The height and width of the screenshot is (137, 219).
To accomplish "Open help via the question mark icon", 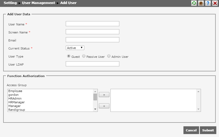I will (x=208, y=3).
